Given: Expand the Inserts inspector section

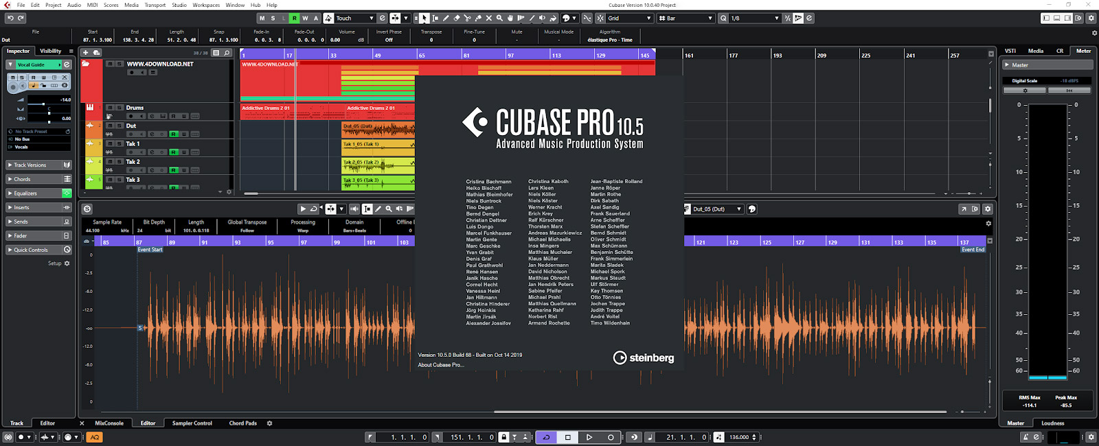Looking at the screenshot, I should pos(38,207).
